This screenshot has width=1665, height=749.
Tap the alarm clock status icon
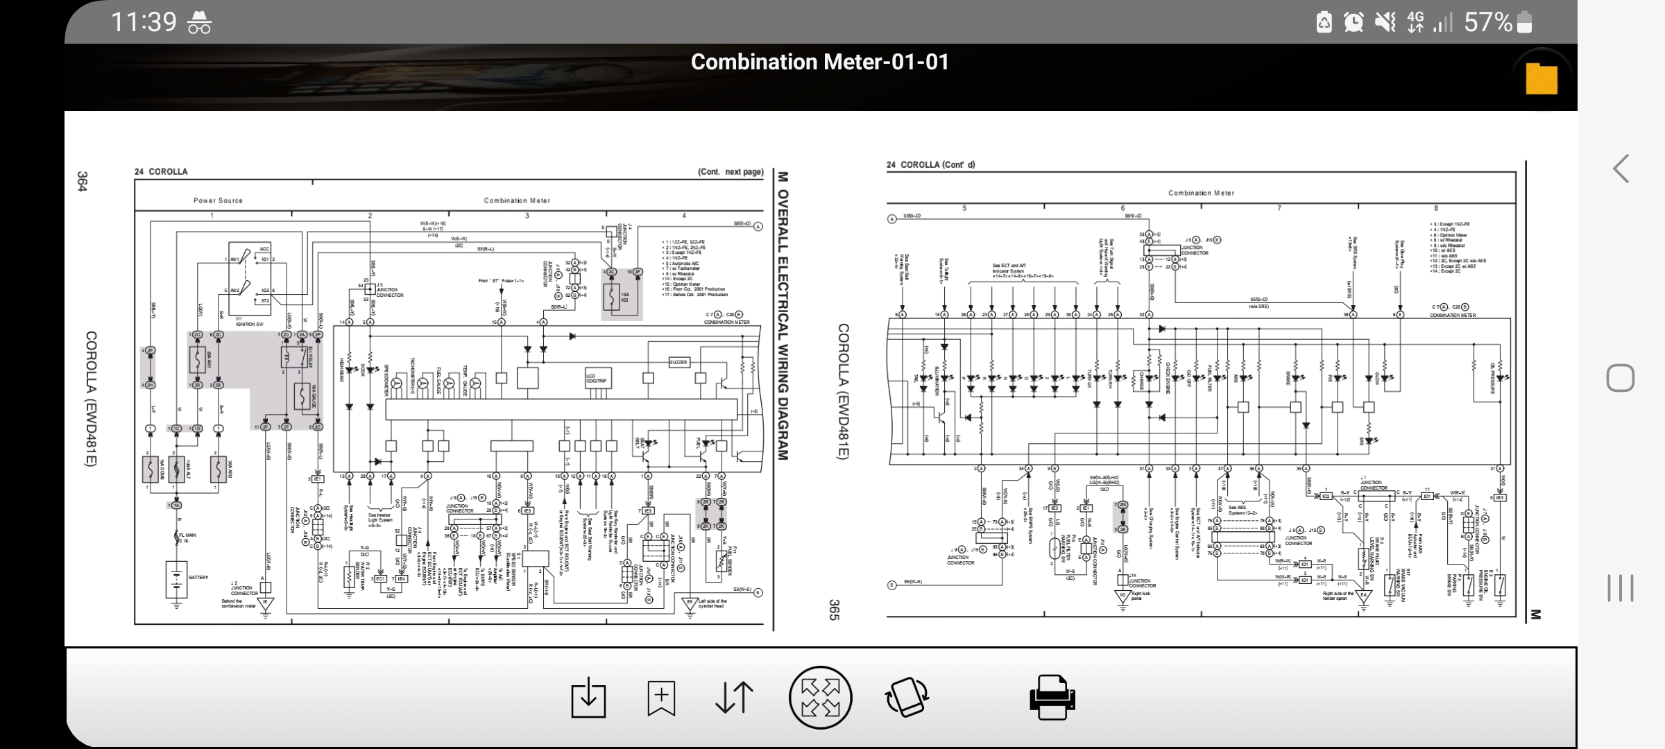click(x=1353, y=22)
